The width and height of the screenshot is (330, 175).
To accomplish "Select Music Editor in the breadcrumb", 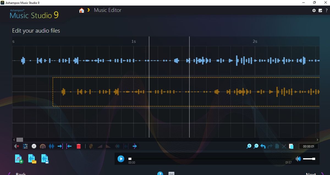I will (108, 10).
